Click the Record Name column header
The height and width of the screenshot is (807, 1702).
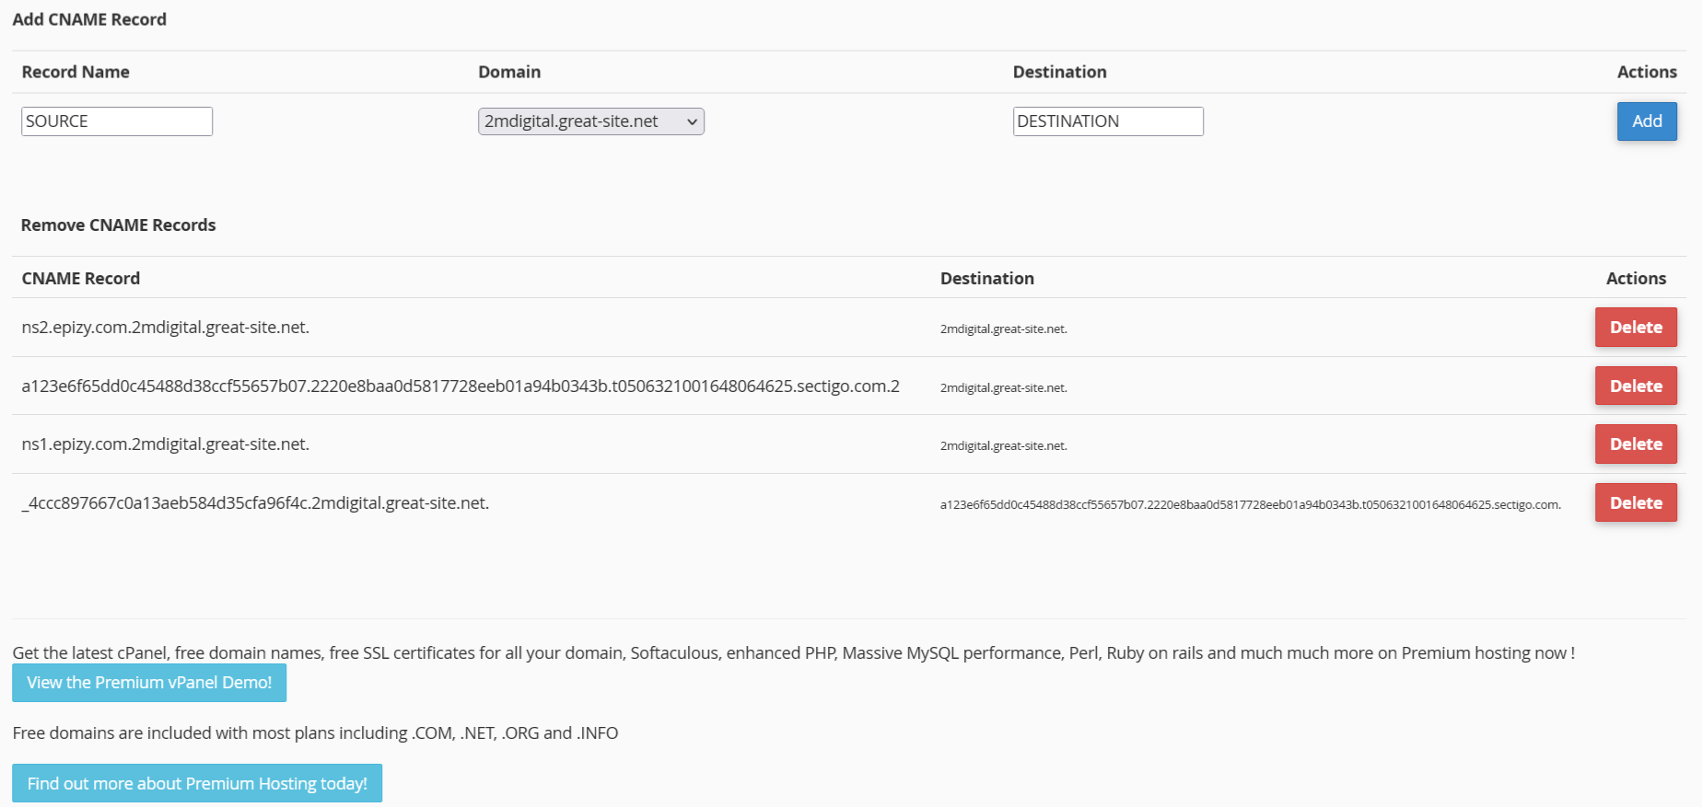pyautogui.click(x=76, y=72)
